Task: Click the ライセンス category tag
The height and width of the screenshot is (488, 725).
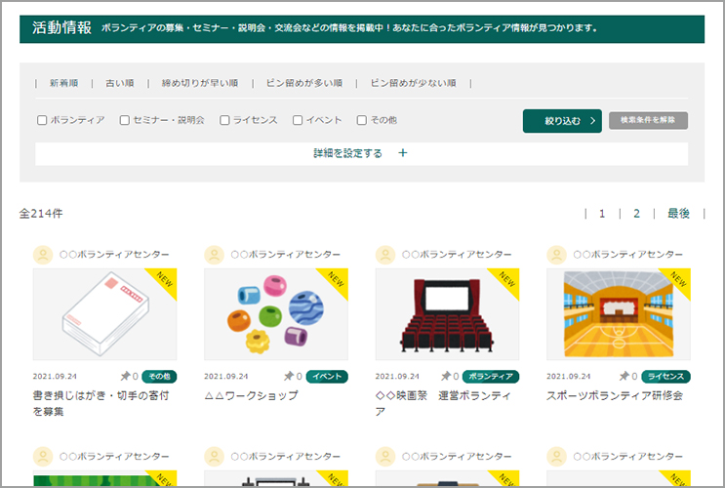Action: point(665,377)
